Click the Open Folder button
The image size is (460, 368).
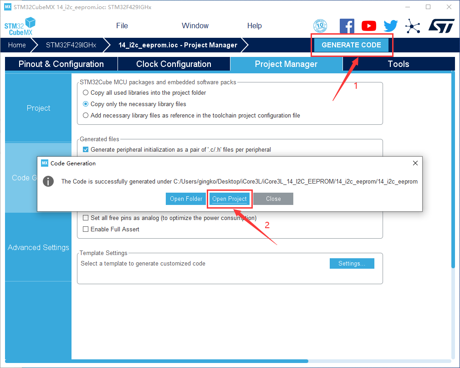click(x=186, y=199)
